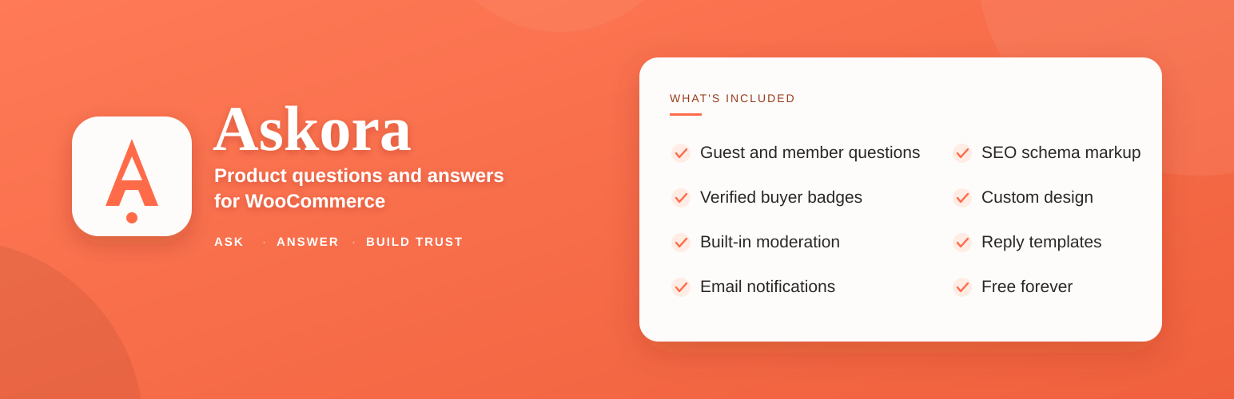Click checkmark beside Verified buyer badges
This screenshot has height=399, width=1234.
[x=681, y=198]
